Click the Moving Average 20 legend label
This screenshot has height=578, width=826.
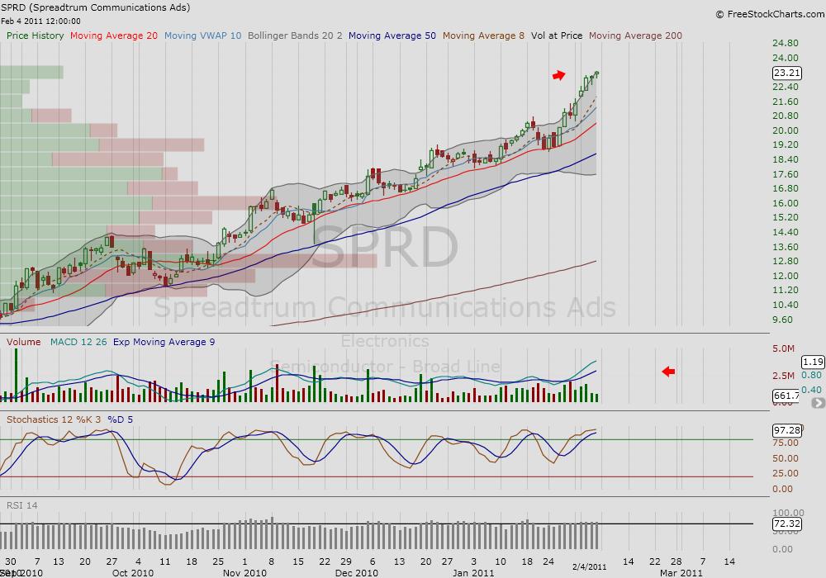coord(114,36)
